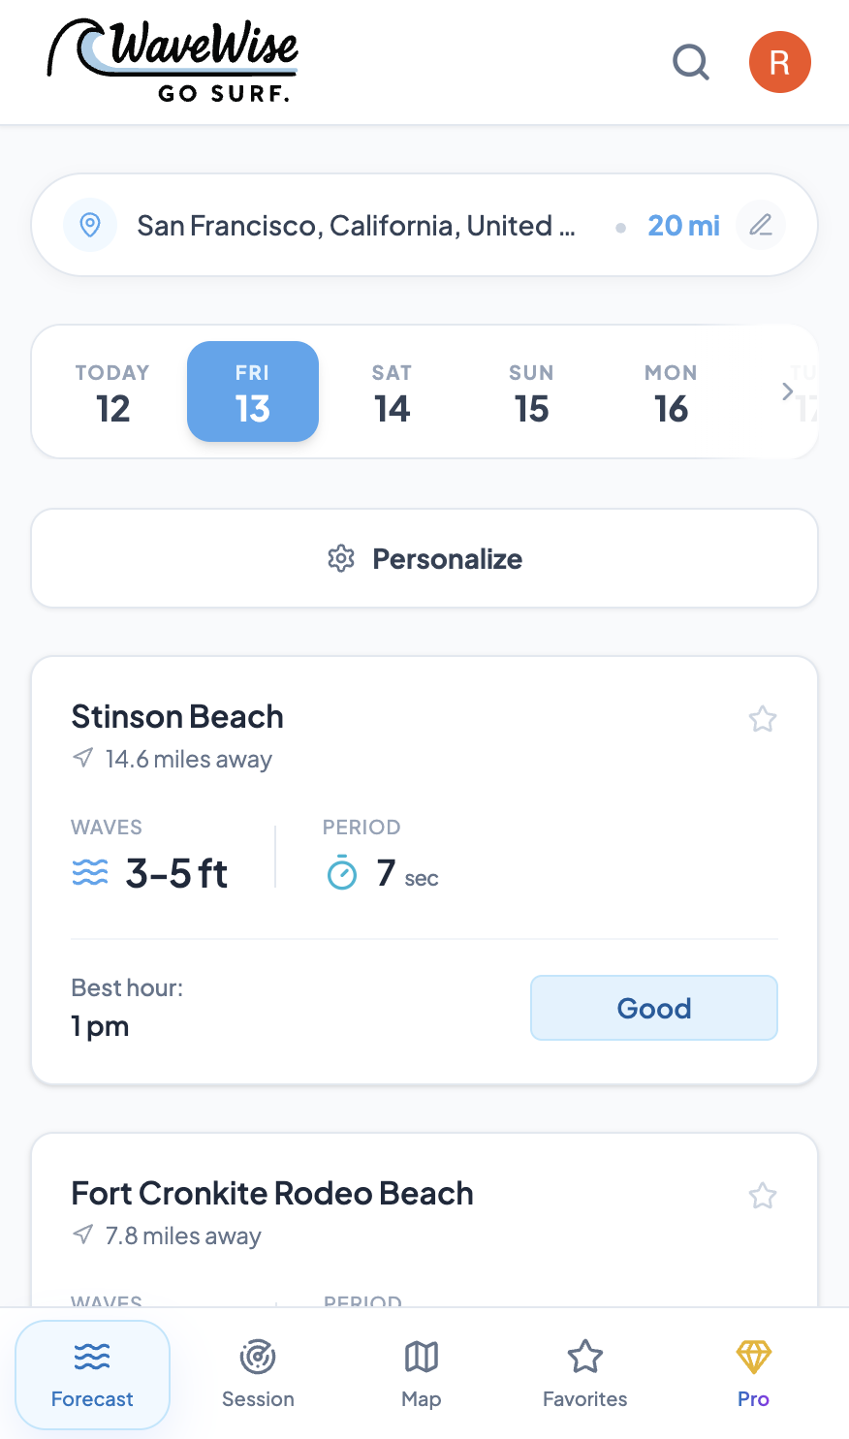Viewport: 849px width, 1439px height.
Task: Open the 20 mi distance selector
Action: pos(683,224)
